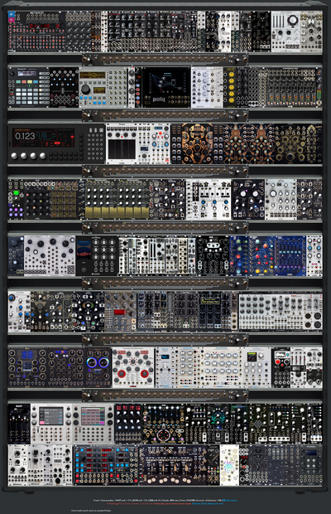Click the pink square icon under the blue one
The height and width of the screenshot is (514, 331).
point(12,20)
